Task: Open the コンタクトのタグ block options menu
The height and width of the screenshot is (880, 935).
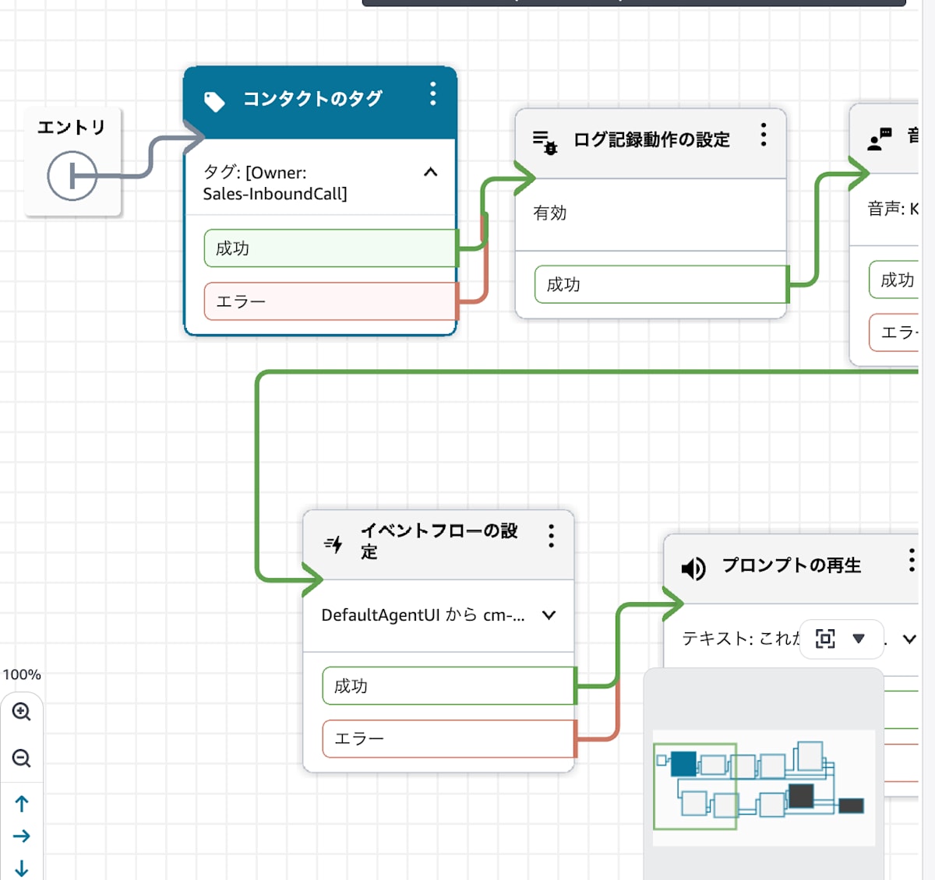Action: [x=433, y=94]
